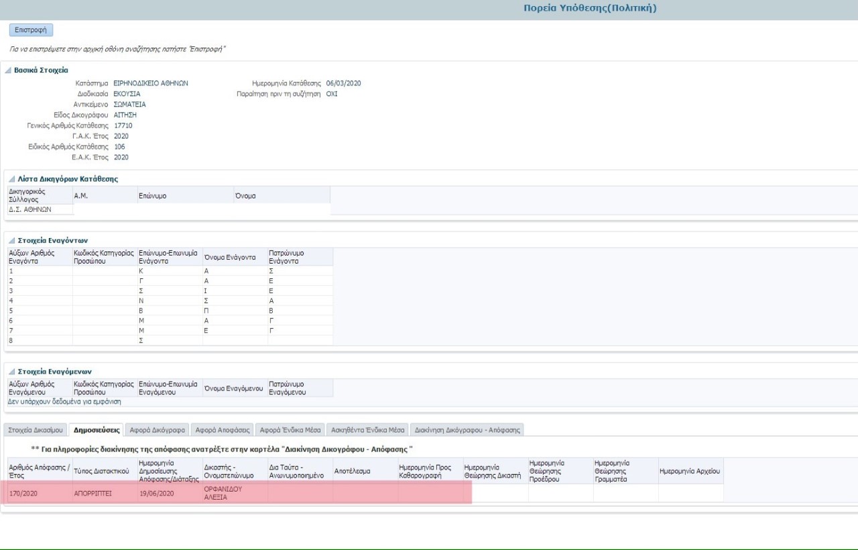Viewport: 858px width, 550px height.
Task: Go to the Αφορά Ένδικα Μέσα tab
Action: (292, 430)
